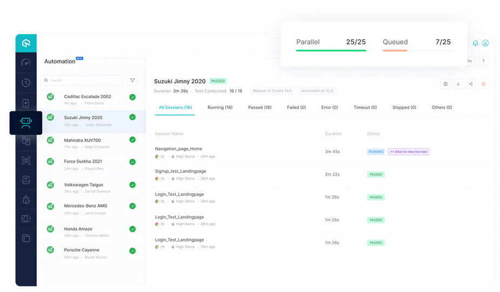Open the Porsche Cayenne build

point(91,253)
